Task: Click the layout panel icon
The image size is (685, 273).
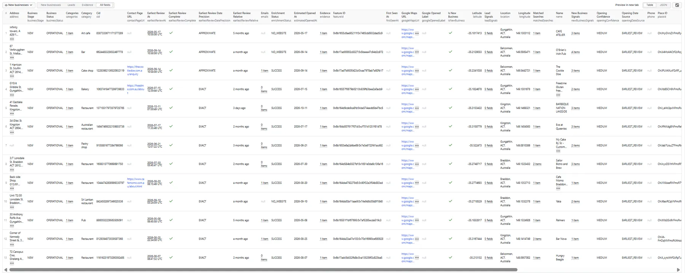Action: pyautogui.click(x=677, y=5)
